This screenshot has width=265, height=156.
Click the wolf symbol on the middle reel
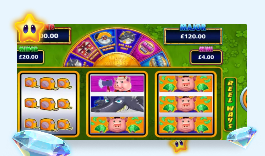(x=117, y=104)
